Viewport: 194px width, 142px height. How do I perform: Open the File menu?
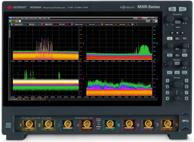14,18
